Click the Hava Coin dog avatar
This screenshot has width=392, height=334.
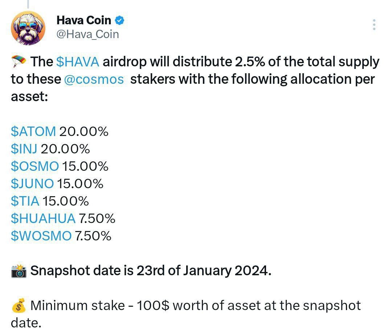tap(28, 28)
